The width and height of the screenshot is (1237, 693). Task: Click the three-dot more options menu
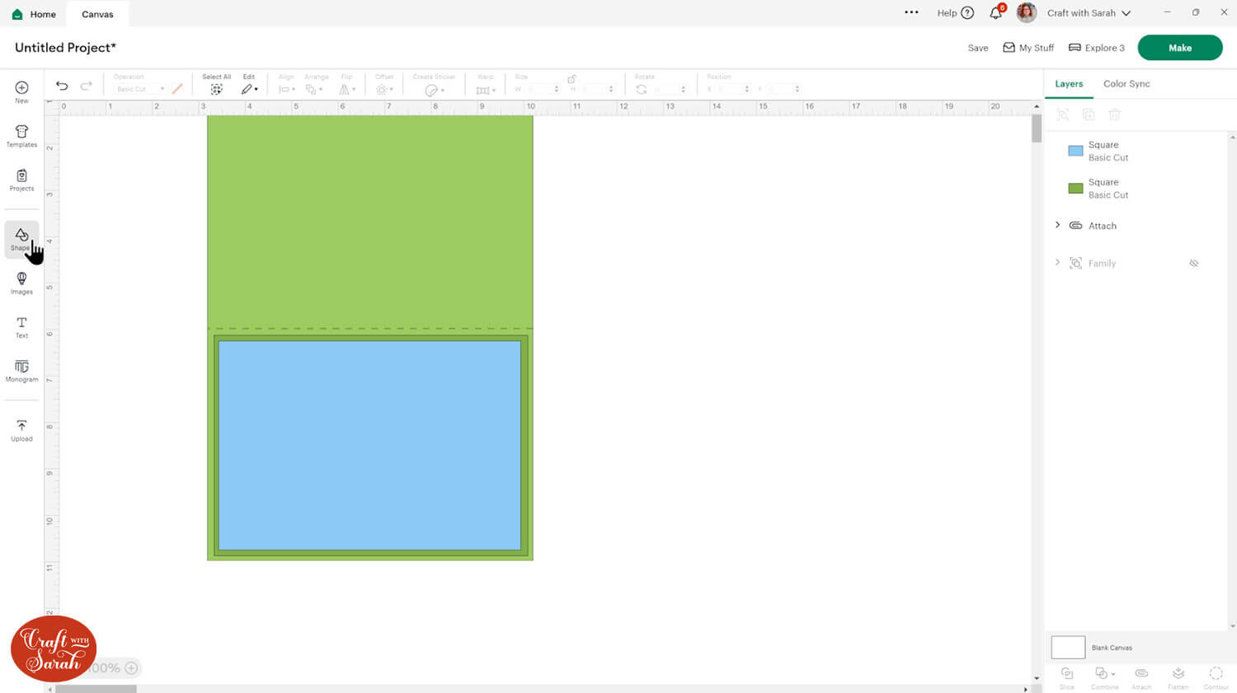click(911, 12)
